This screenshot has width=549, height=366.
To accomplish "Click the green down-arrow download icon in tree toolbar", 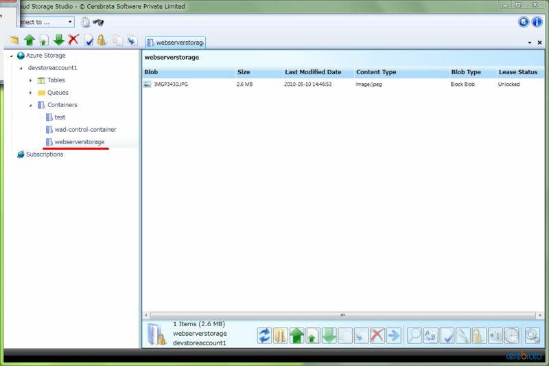I will coord(59,41).
